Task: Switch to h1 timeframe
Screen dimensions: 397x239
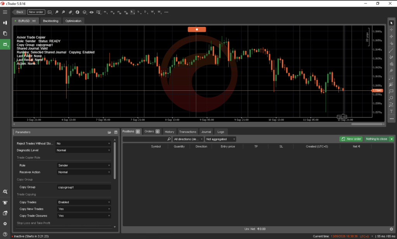Action: pos(132,12)
